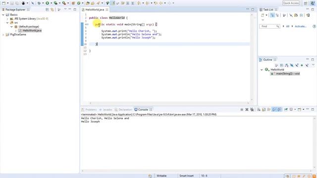The image size is (317, 178).
Task: Click Remove All Terminated Launches in Console
Action: pos(252,109)
